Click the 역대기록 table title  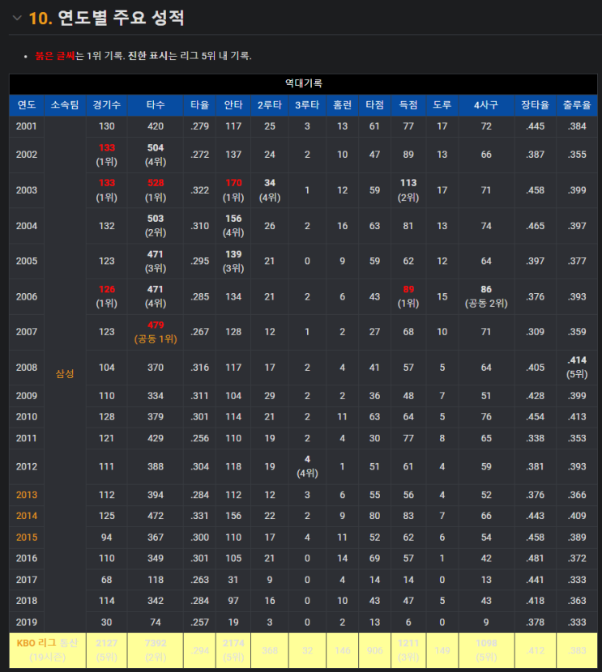[304, 83]
